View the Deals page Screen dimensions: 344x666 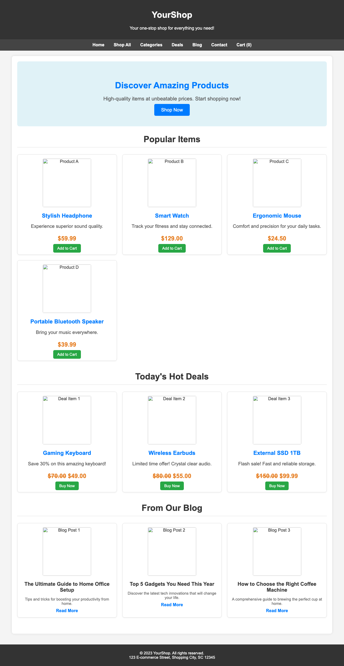tap(177, 45)
